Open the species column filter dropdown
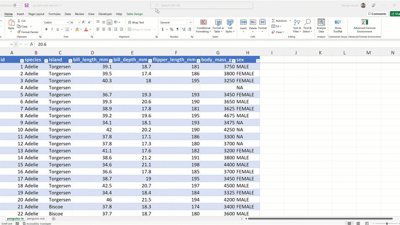The height and width of the screenshot is (225, 400). pos(46,61)
